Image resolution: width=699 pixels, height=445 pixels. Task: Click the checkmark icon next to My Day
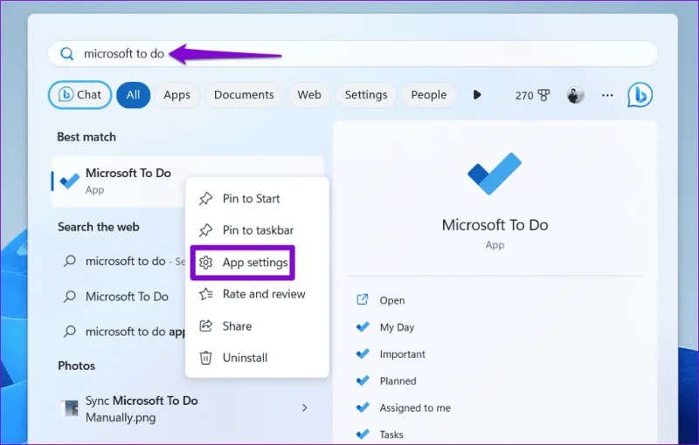(363, 327)
